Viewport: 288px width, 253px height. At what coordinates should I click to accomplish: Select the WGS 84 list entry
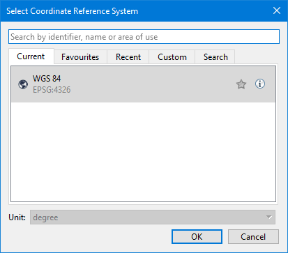click(143, 84)
